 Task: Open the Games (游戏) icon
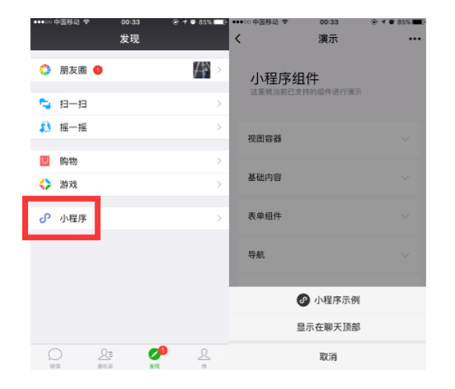pos(45,184)
